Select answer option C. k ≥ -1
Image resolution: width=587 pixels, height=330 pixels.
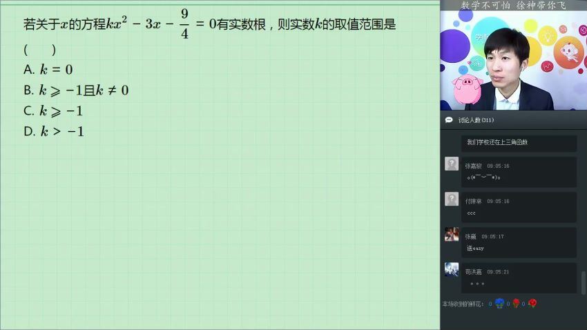pos(53,110)
